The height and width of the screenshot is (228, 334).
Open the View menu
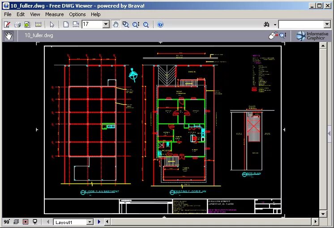35,14
